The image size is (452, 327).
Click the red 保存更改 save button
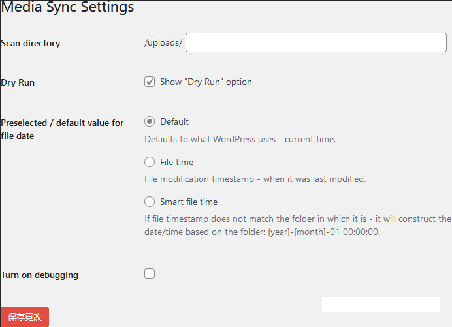click(25, 317)
